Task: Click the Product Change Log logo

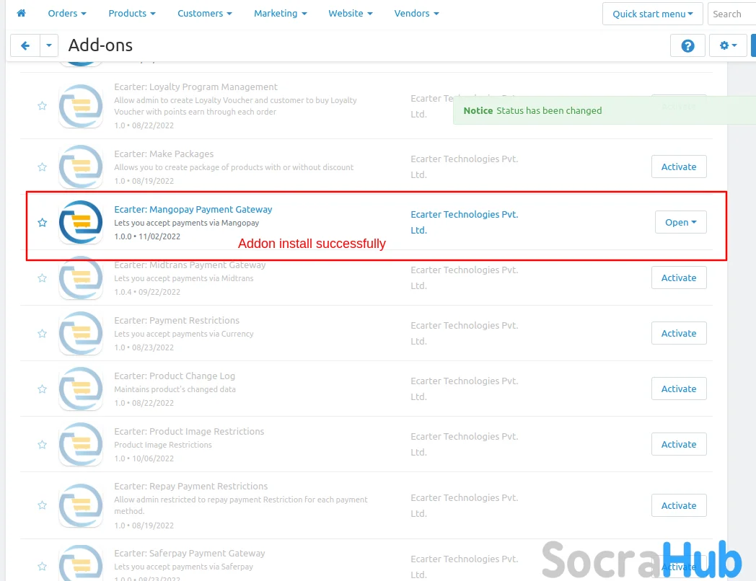Action: click(x=81, y=389)
